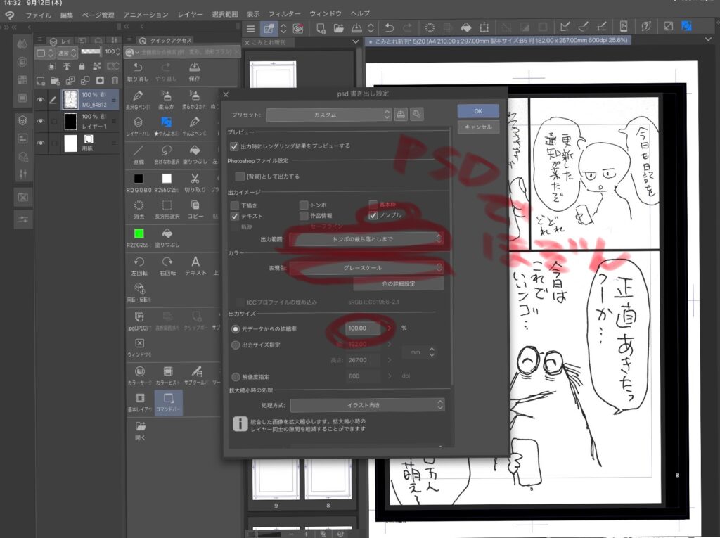
Task: Open the フィルター menu
Action: pos(284,13)
